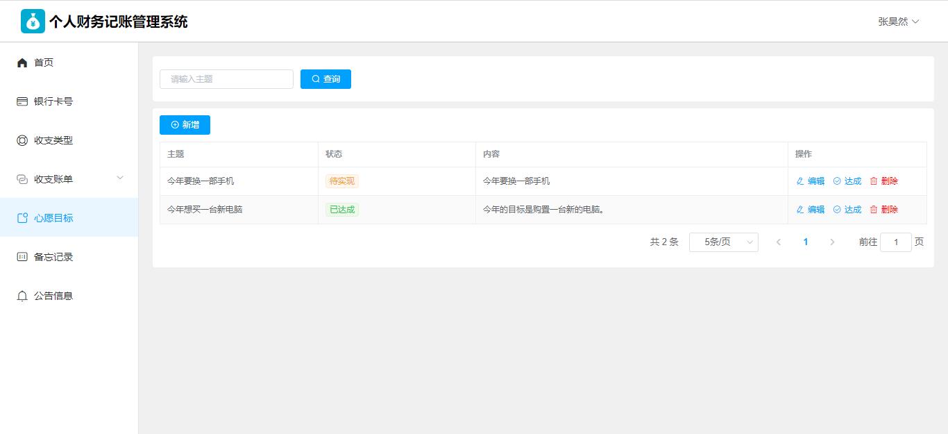Image resolution: width=948 pixels, height=434 pixels.
Task: Click the 收支类型 lifebuoy icon
Action: pyautogui.click(x=22, y=140)
